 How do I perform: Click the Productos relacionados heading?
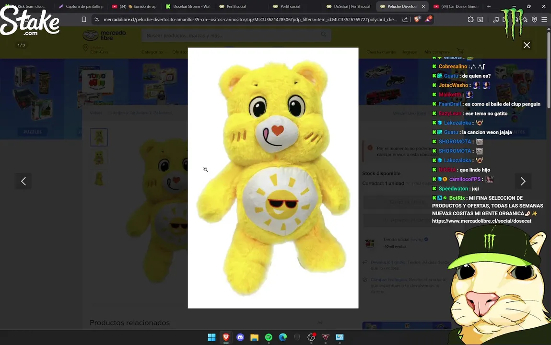click(x=129, y=322)
